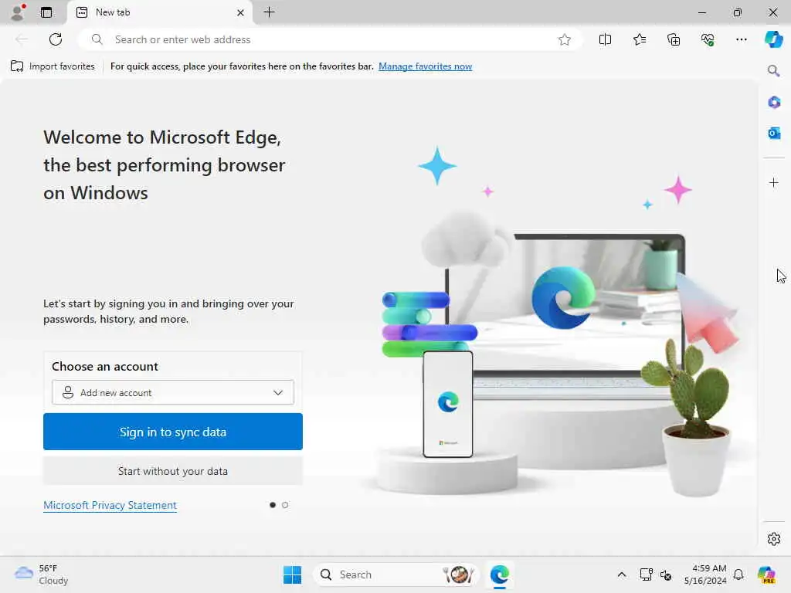Screen dimensions: 791x593
Task: Add this page to favorites star
Action: pyautogui.click(x=565, y=39)
